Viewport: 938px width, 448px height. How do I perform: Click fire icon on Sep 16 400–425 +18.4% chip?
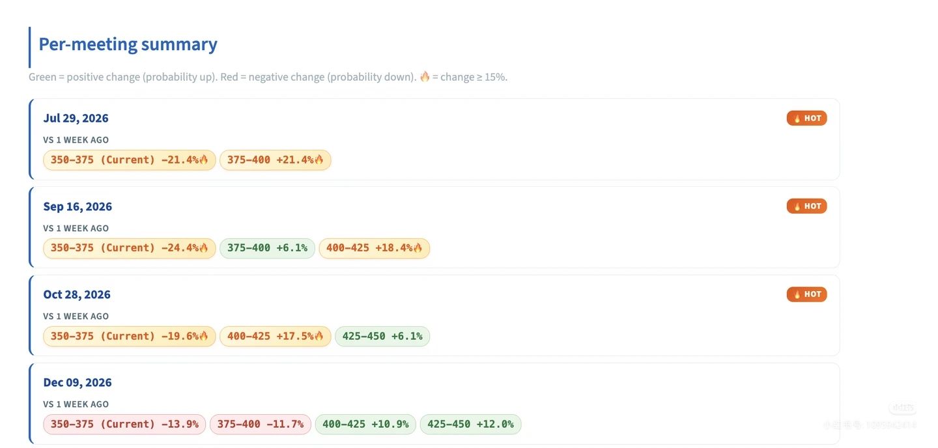click(x=418, y=247)
